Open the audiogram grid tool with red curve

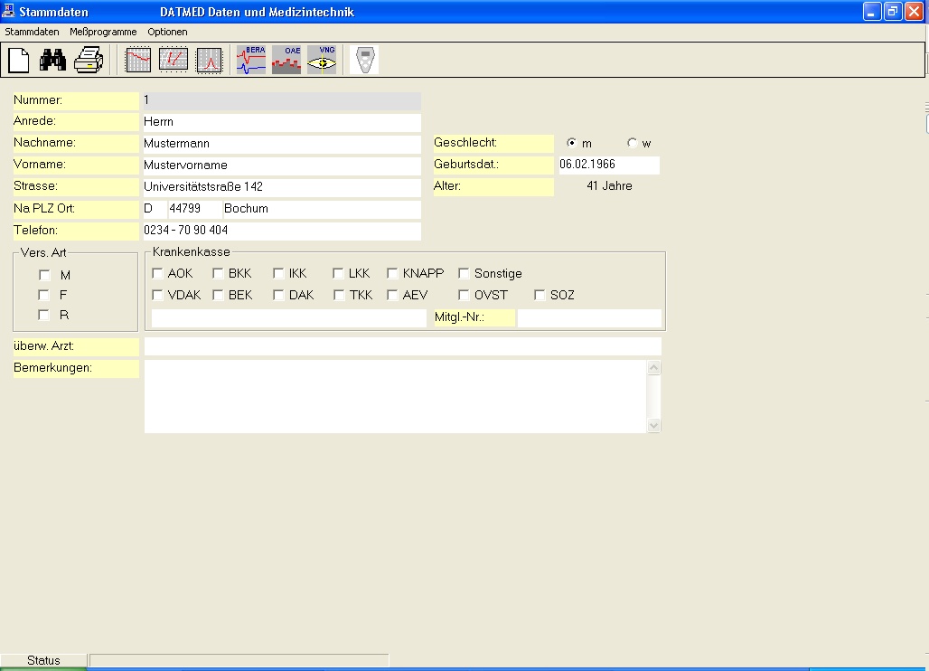pyautogui.click(x=138, y=60)
